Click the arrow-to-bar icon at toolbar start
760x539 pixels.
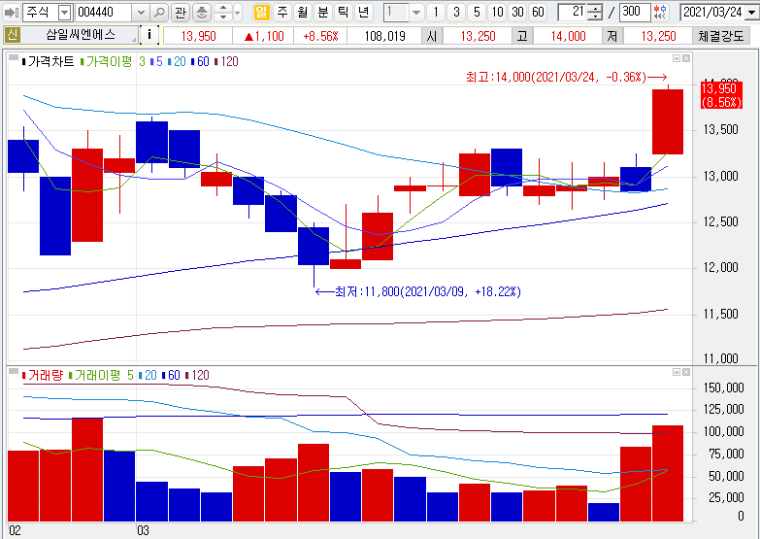[11, 12]
